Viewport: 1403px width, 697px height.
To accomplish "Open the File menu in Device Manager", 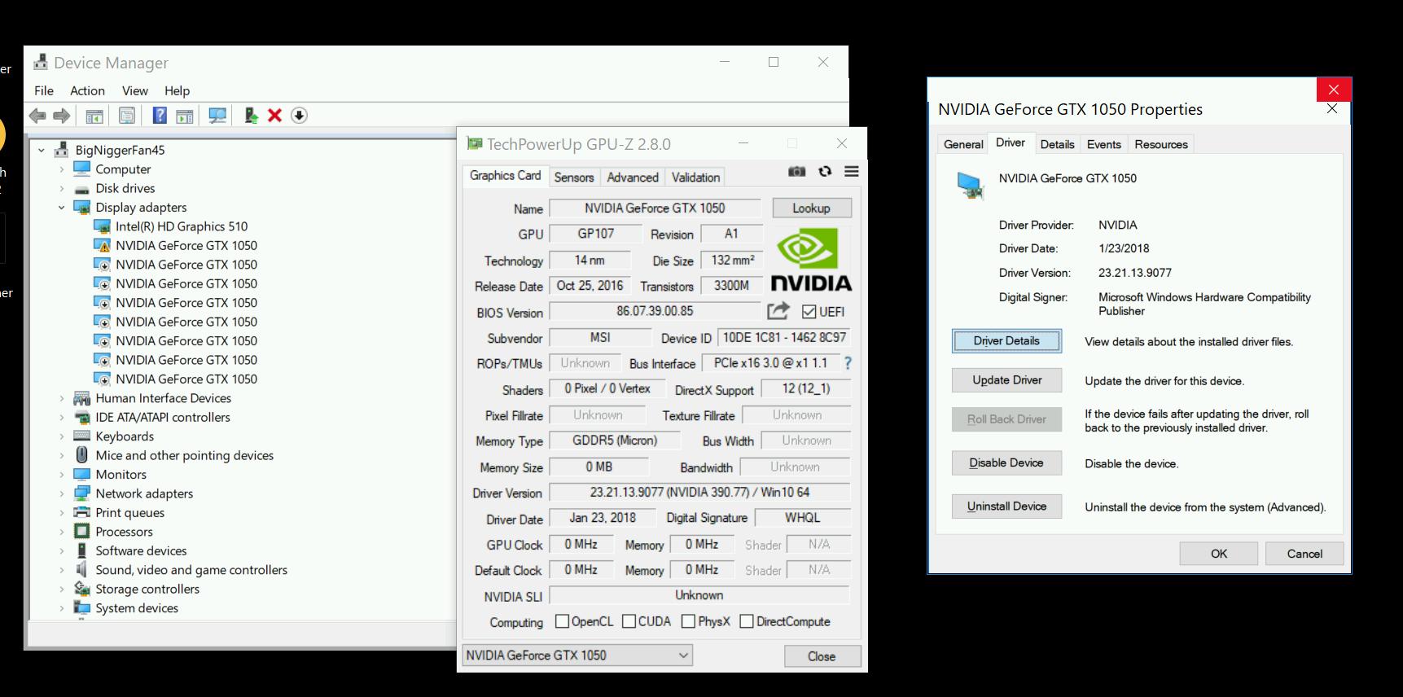I will pyautogui.click(x=44, y=90).
